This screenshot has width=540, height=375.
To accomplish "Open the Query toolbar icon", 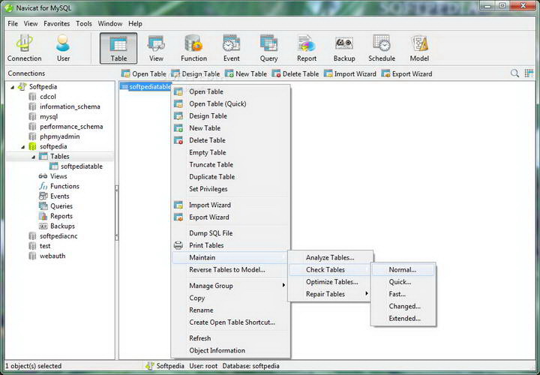I will coord(268,48).
